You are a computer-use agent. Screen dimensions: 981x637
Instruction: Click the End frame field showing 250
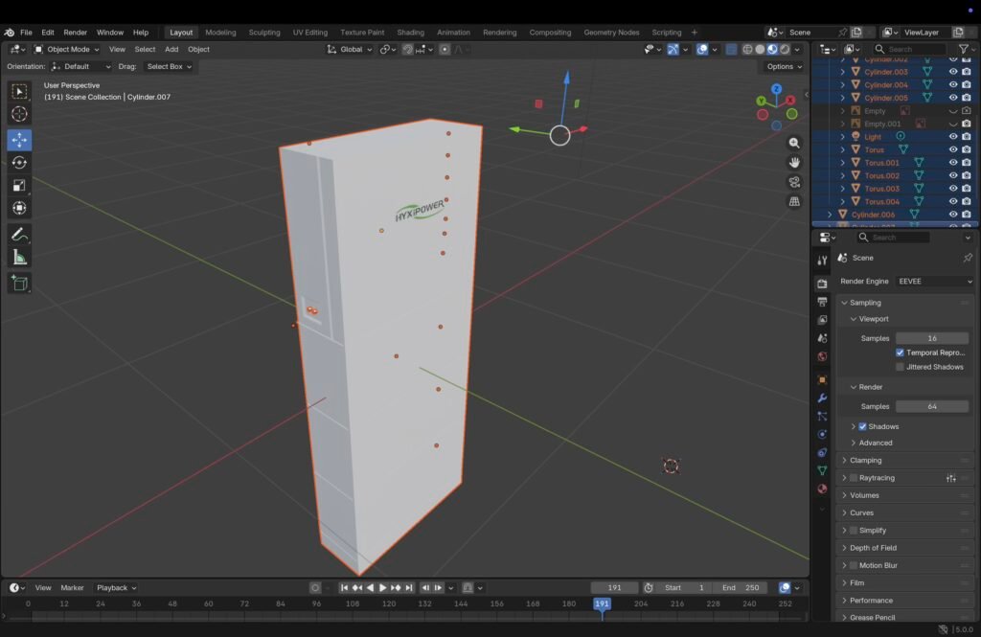[x=741, y=587]
